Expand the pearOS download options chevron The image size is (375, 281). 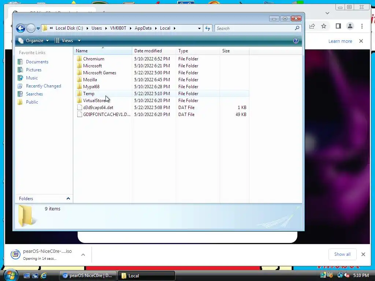click(x=83, y=255)
